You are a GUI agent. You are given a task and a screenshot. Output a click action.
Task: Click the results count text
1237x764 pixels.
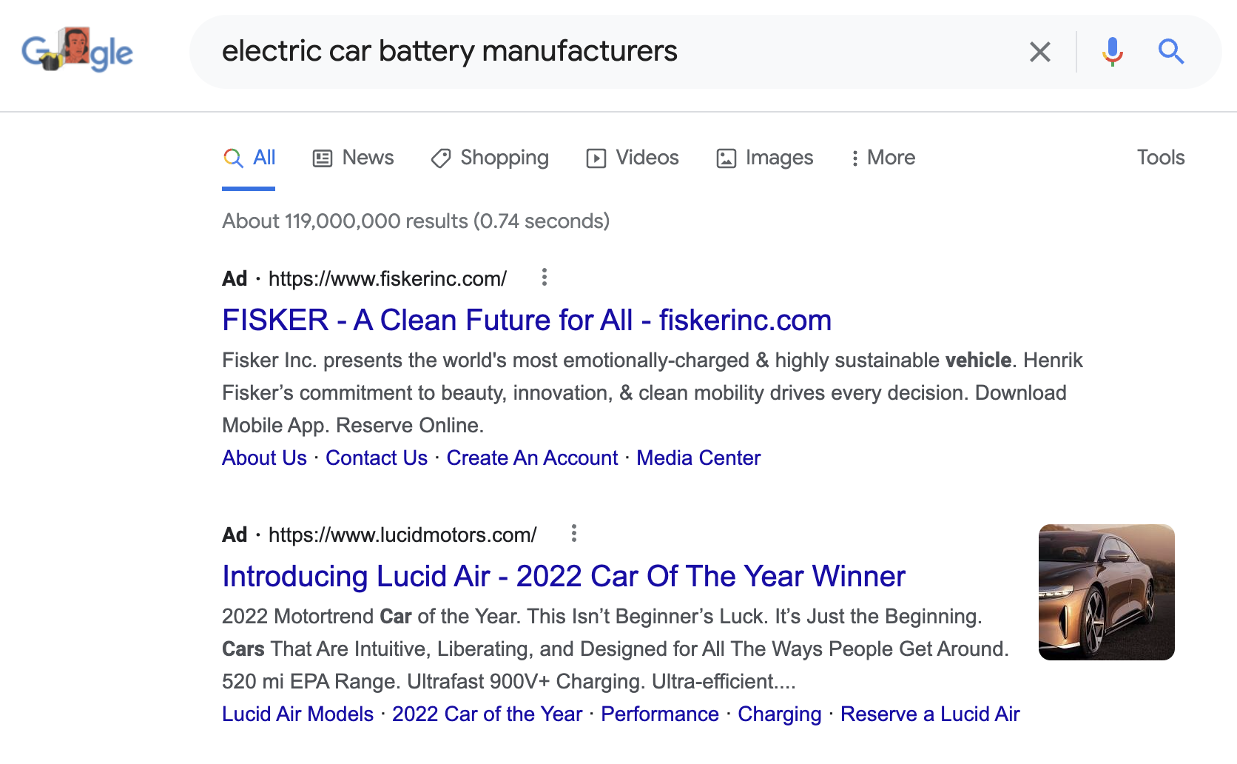pyautogui.click(x=416, y=221)
